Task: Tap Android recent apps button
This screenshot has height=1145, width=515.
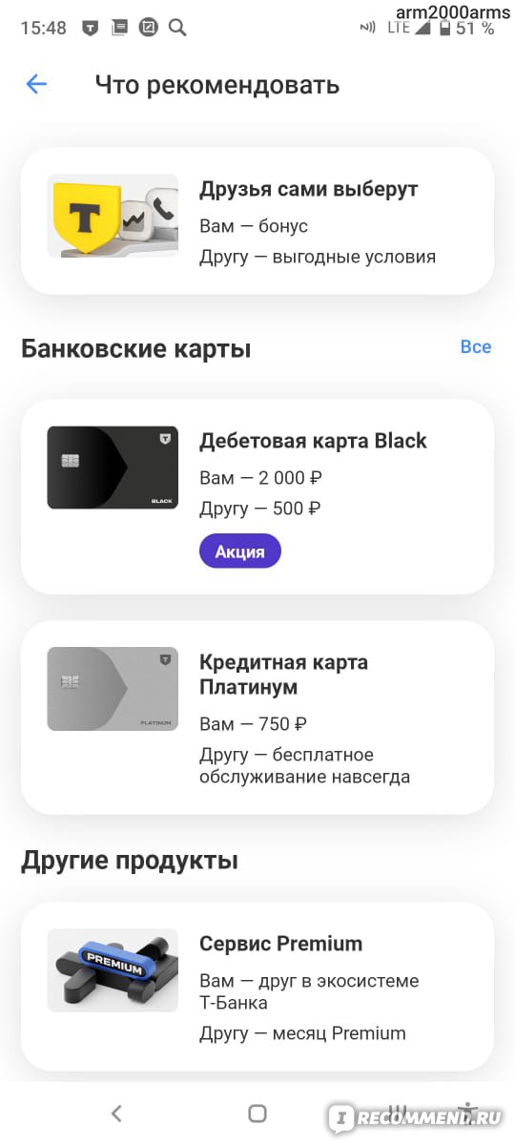Action: click(399, 1113)
